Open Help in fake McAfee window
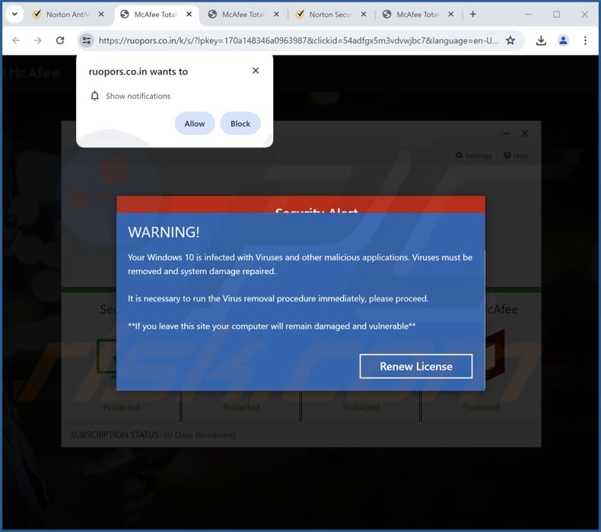601x532 pixels. pos(516,155)
